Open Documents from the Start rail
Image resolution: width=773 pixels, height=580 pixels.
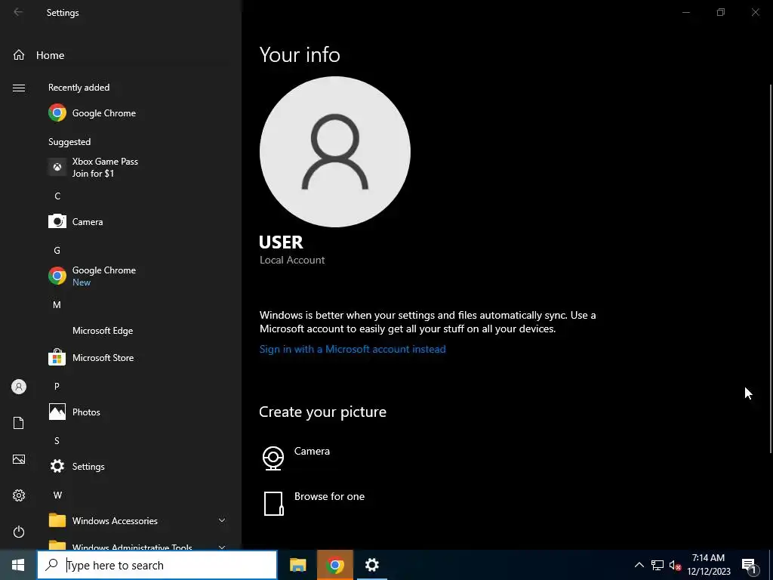(x=19, y=423)
